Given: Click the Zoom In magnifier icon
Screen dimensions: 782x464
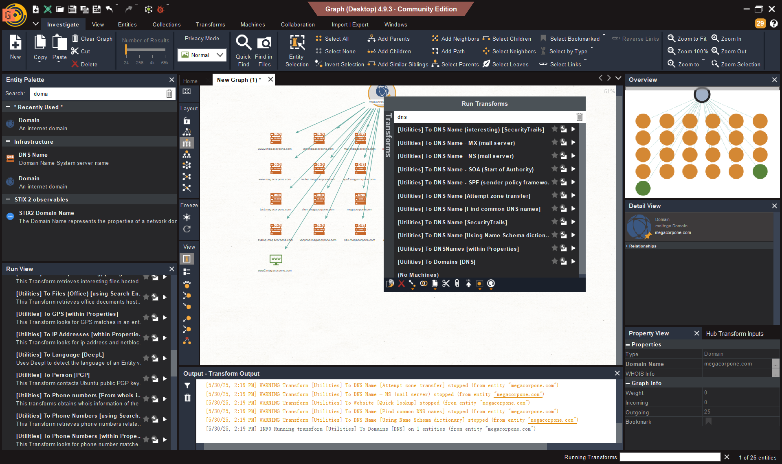Looking at the screenshot, I should tap(715, 38).
